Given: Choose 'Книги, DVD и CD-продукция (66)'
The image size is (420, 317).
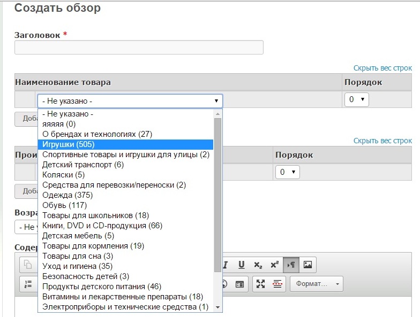Looking at the screenshot, I should coord(126,226).
